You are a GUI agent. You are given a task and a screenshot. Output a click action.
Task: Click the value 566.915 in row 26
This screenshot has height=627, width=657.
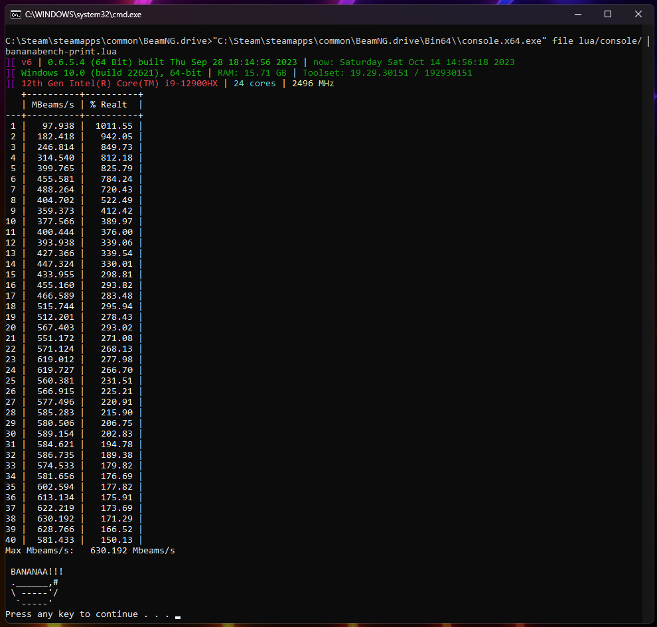click(56, 391)
